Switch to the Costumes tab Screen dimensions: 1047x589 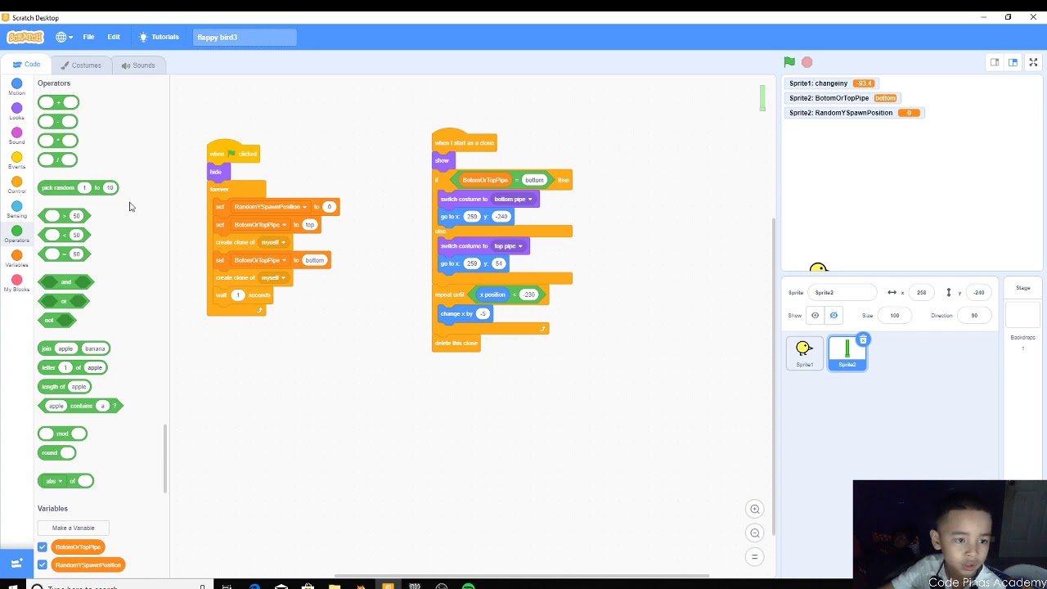click(81, 65)
